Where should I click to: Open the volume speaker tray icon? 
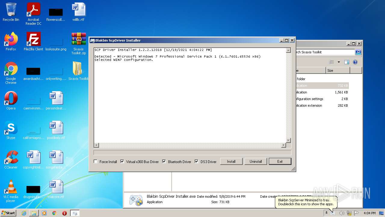click(342, 213)
